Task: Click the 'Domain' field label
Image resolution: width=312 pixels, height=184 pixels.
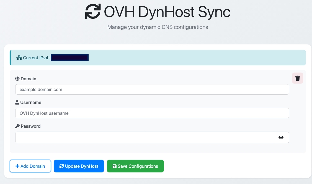Action: coord(29,79)
